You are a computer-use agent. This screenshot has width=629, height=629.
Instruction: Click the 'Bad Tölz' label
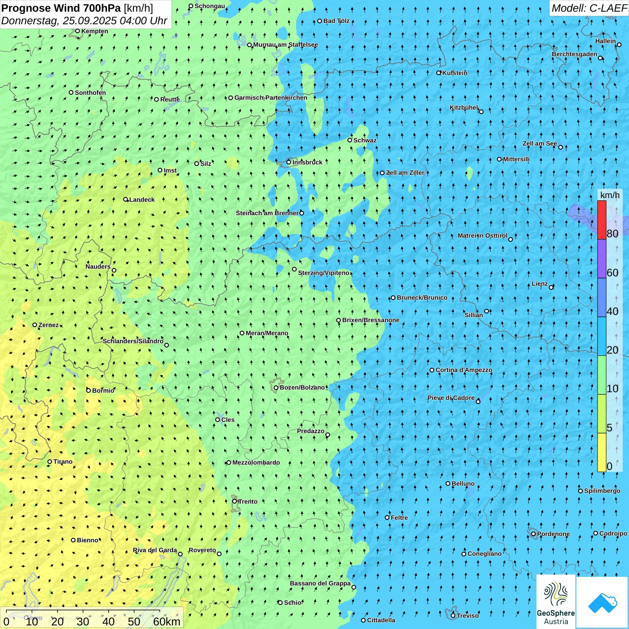(336, 21)
